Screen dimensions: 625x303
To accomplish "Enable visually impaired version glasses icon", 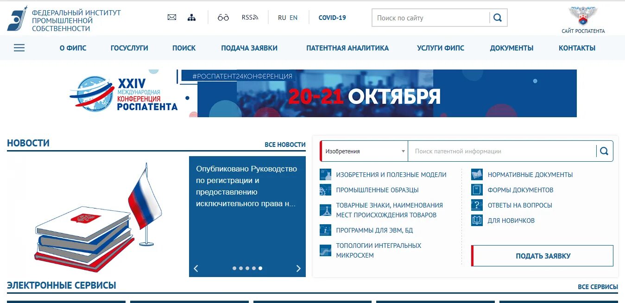I will coord(223,18).
